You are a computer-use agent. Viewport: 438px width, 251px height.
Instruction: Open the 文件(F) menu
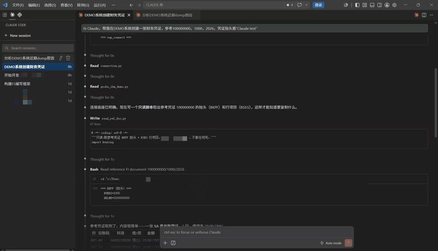point(18,5)
